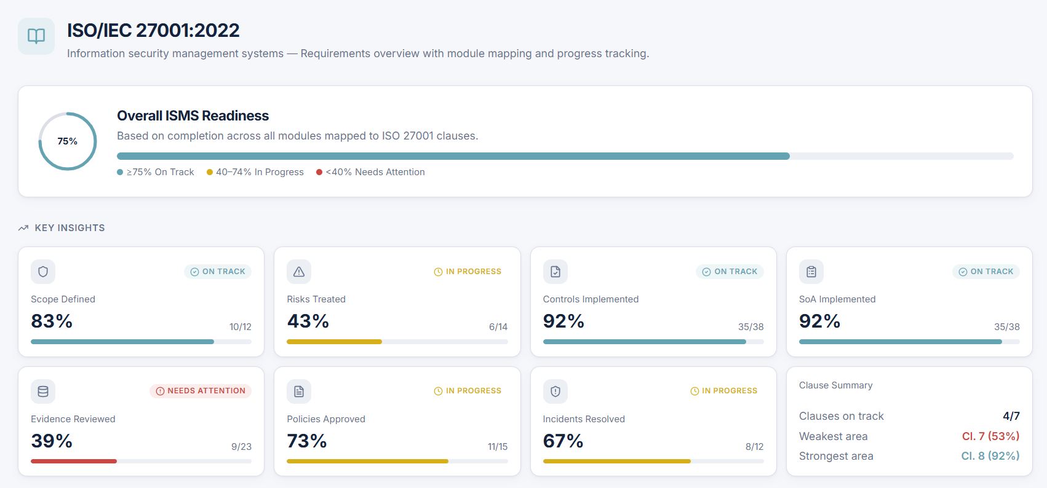Click the On Track badge on Scope Defined
The width and height of the screenshot is (1047, 488).
(218, 272)
